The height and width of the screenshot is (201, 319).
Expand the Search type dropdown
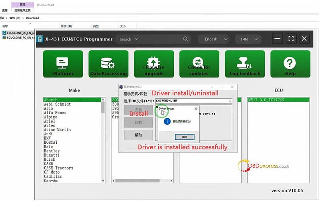(129, 39)
